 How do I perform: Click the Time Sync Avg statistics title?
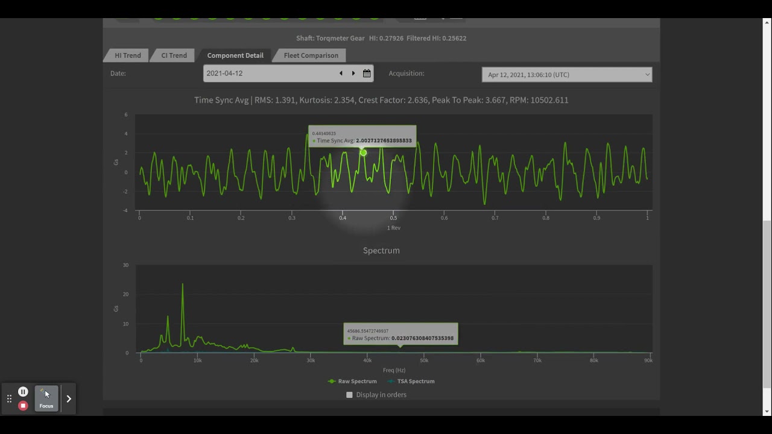tap(381, 100)
